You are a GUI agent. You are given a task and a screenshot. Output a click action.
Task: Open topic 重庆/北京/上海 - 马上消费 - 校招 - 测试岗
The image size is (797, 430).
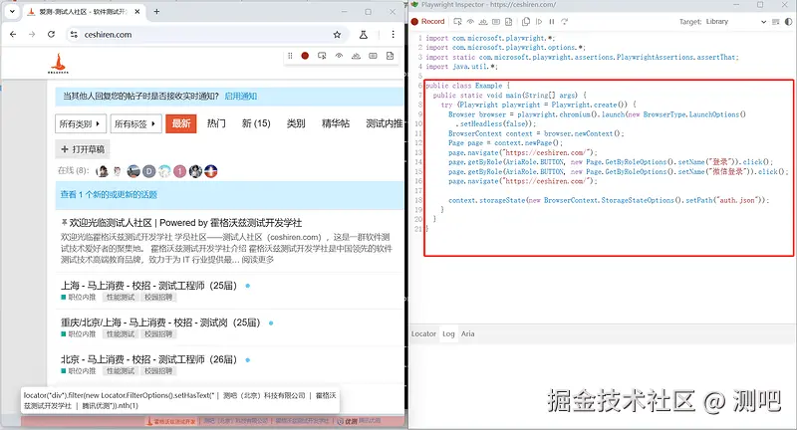[160, 322]
